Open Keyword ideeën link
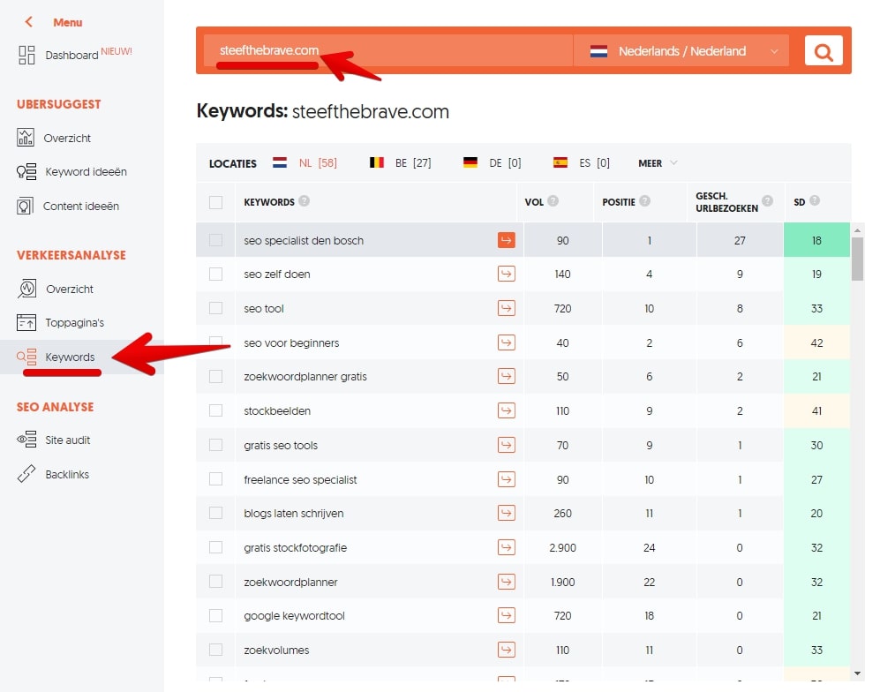Viewport: 880px width, 692px height. (x=86, y=172)
